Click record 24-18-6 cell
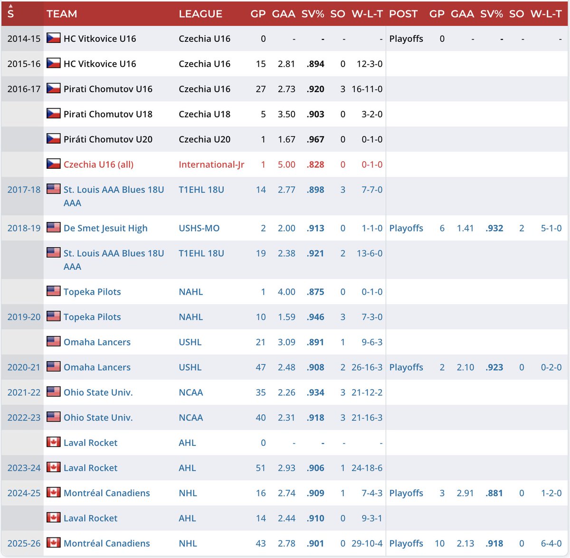The width and height of the screenshot is (570, 558). pos(367,468)
